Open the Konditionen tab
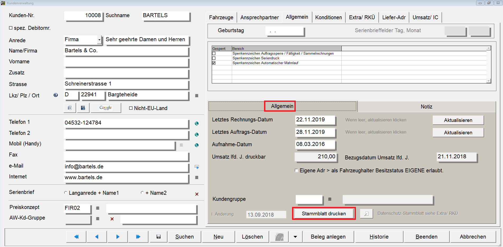The height and width of the screenshot is (247, 503). (x=328, y=17)
